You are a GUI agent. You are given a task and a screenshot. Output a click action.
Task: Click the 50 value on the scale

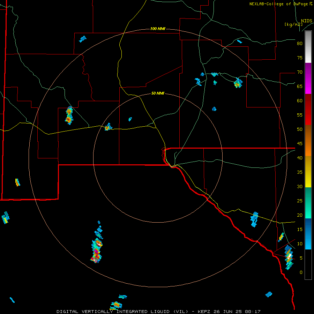[300, 129]
